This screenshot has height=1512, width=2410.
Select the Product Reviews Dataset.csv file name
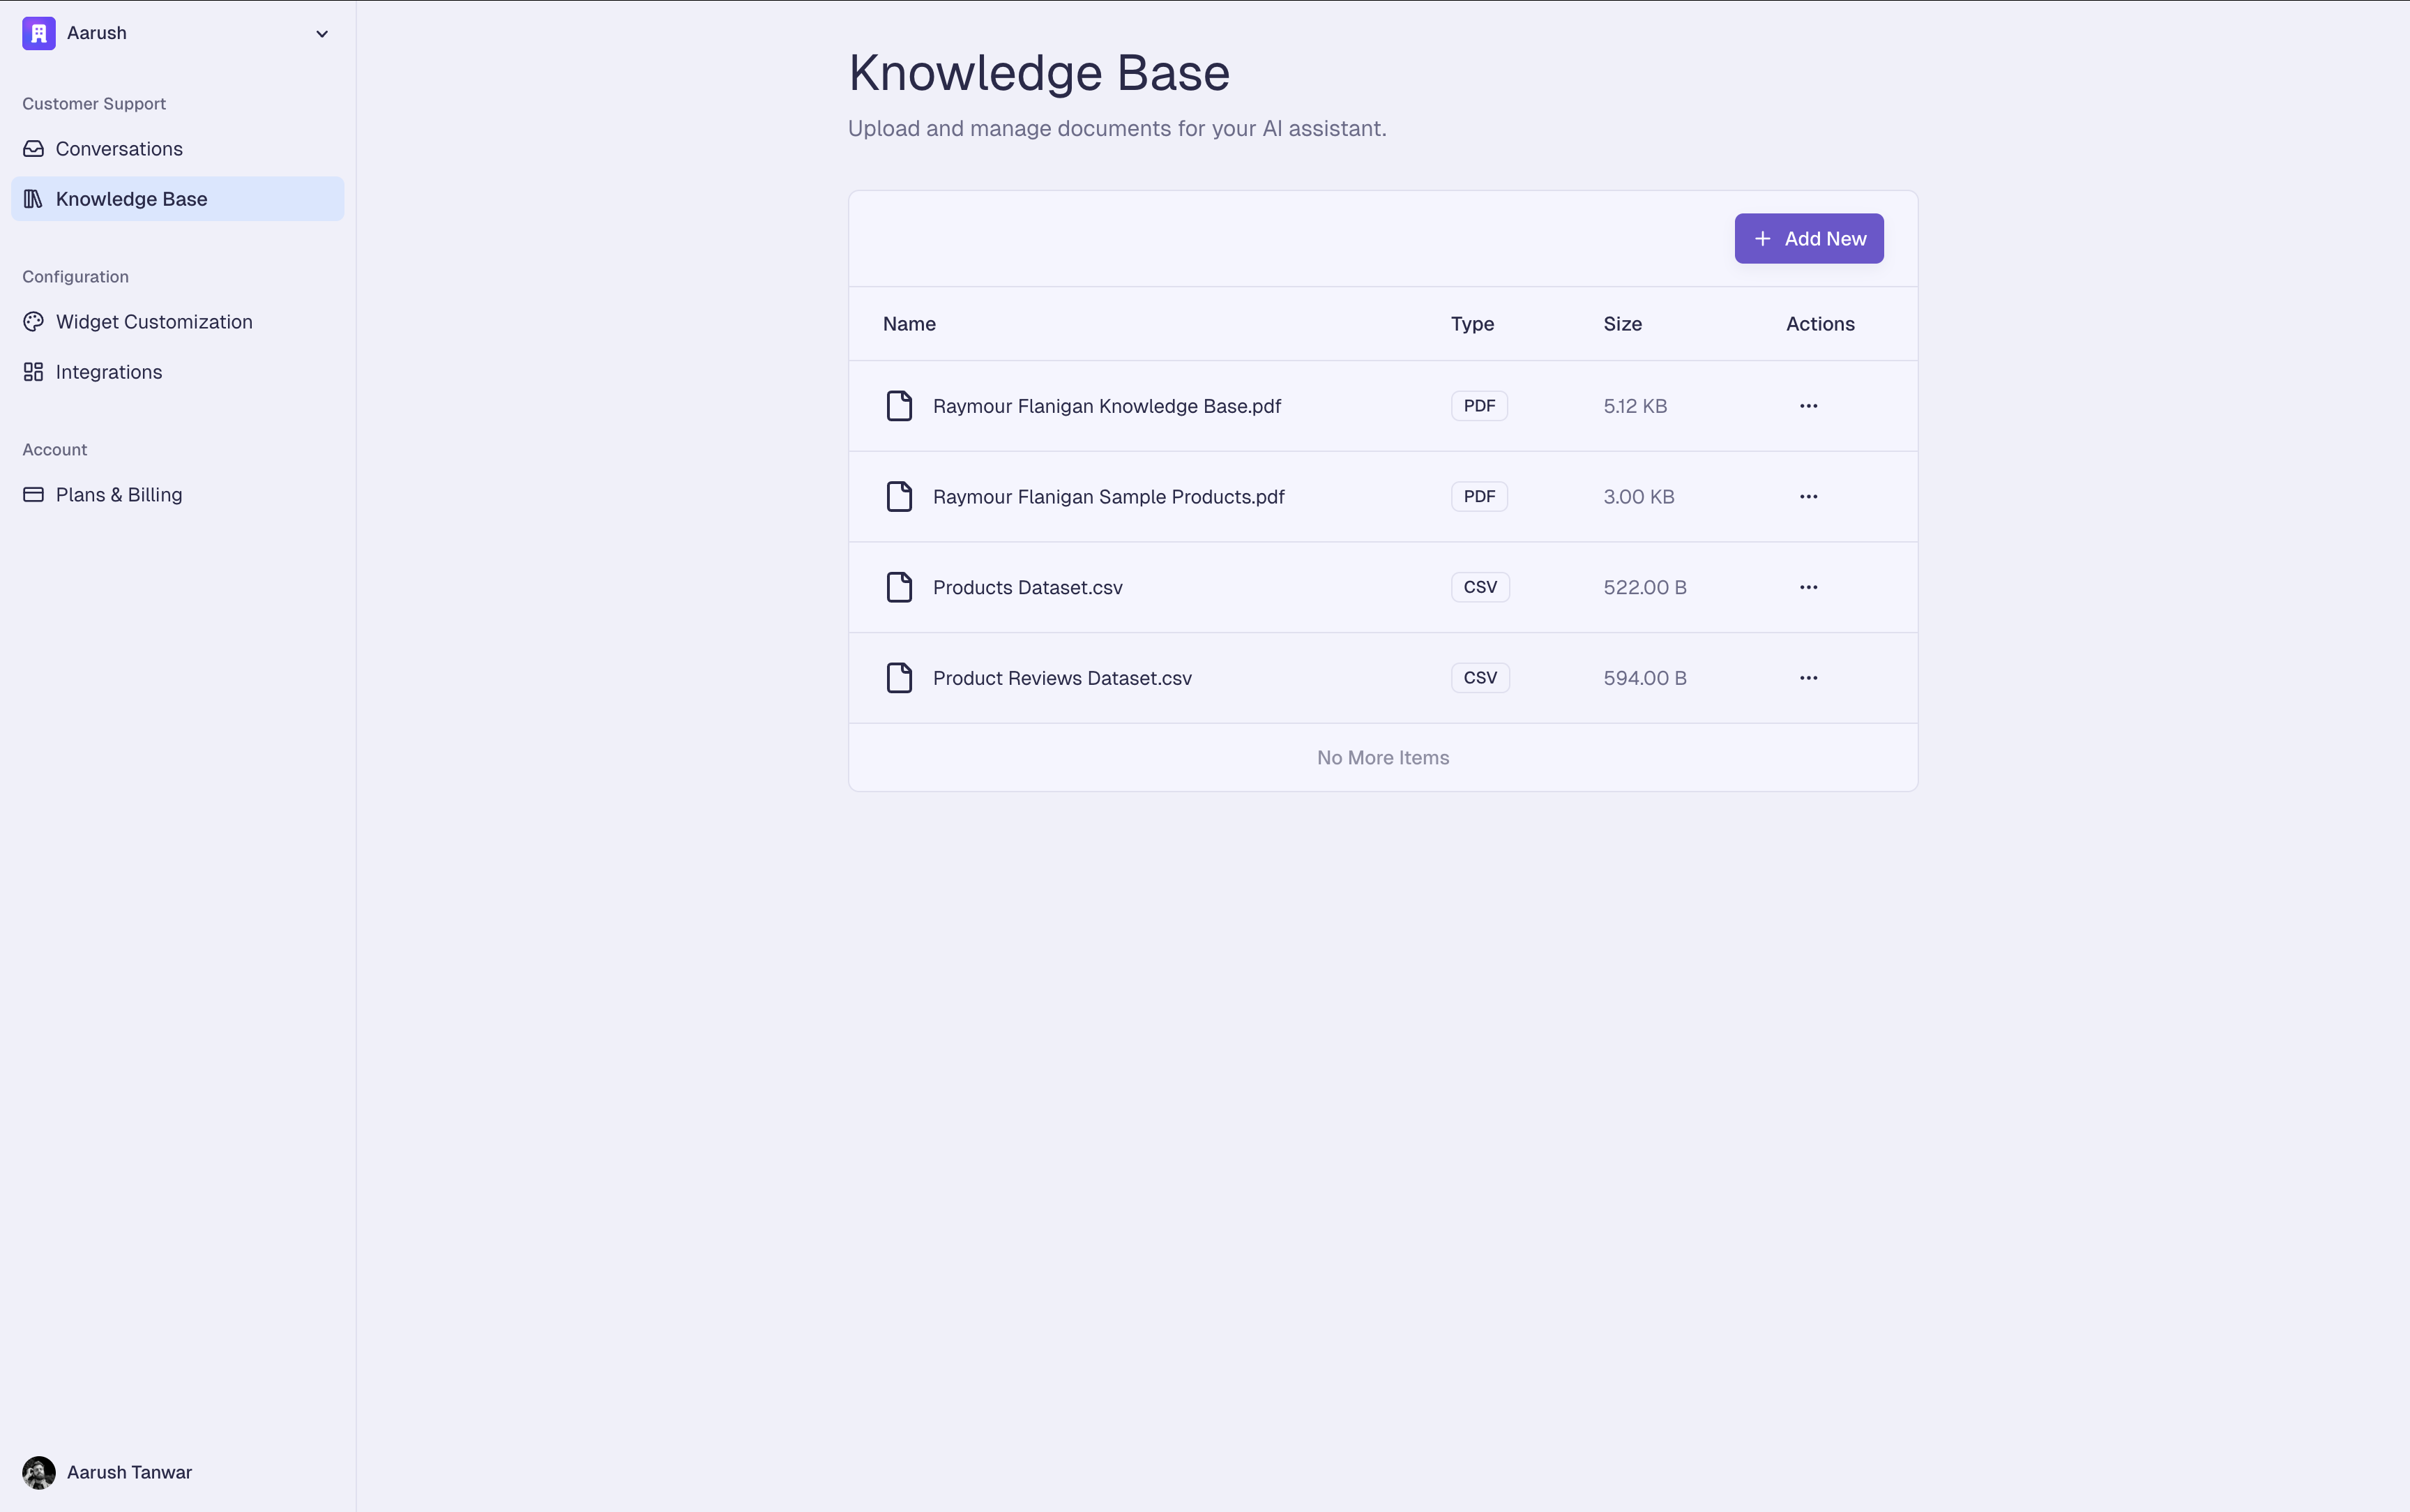[x=1061, y=678]
